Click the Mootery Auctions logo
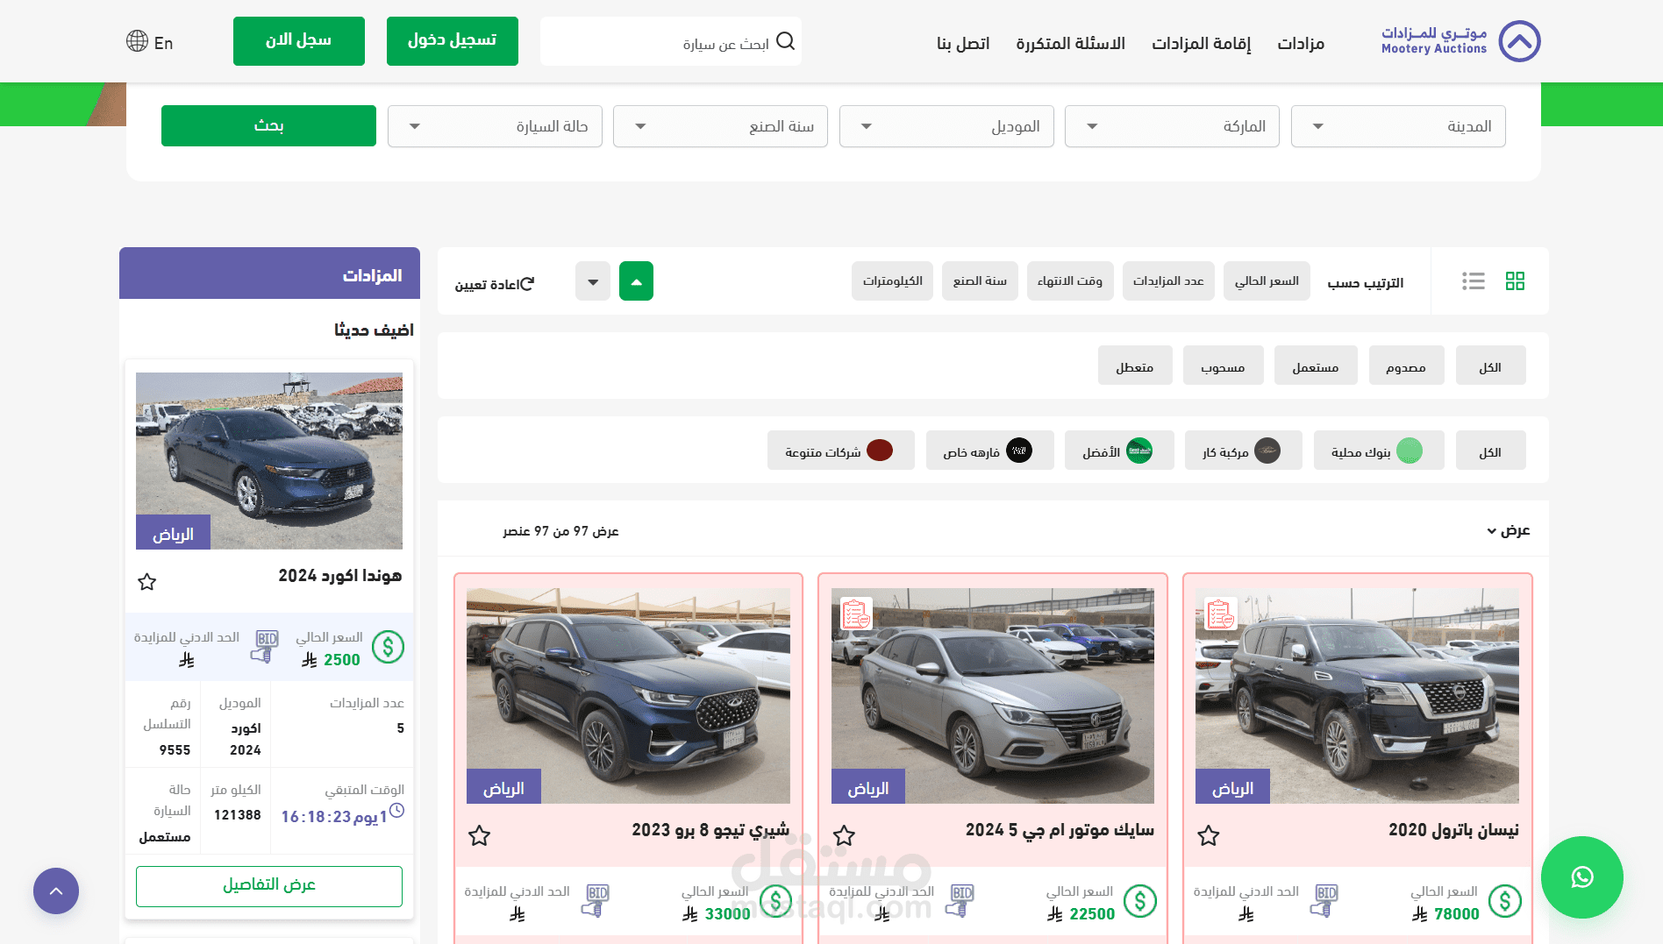 coord(1460,41)
